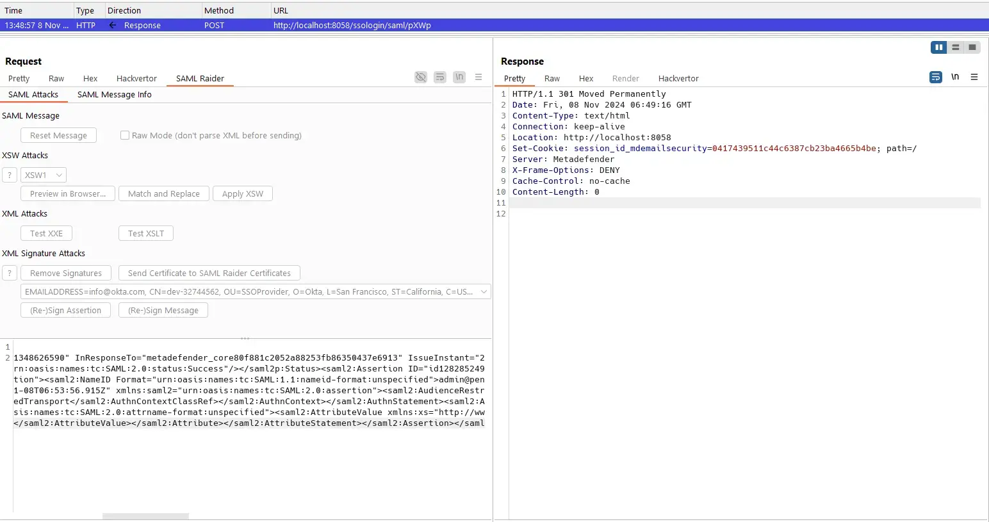989x522 pixels.
Task: Click Send Certificate to SAML Raider Certificates
Action: (209, 273)
